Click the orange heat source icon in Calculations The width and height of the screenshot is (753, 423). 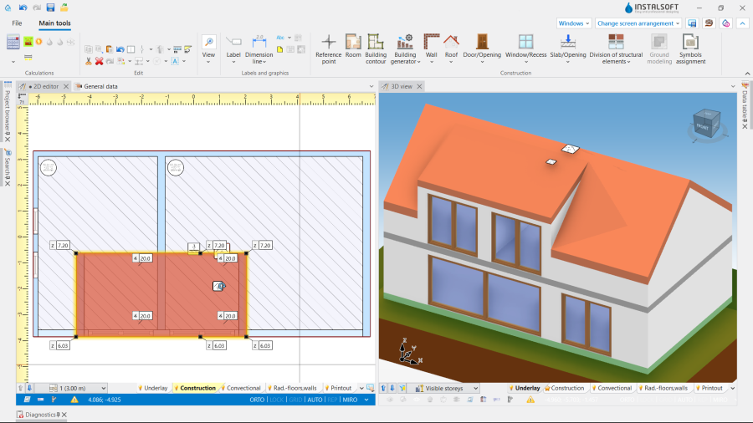(38, 42)
